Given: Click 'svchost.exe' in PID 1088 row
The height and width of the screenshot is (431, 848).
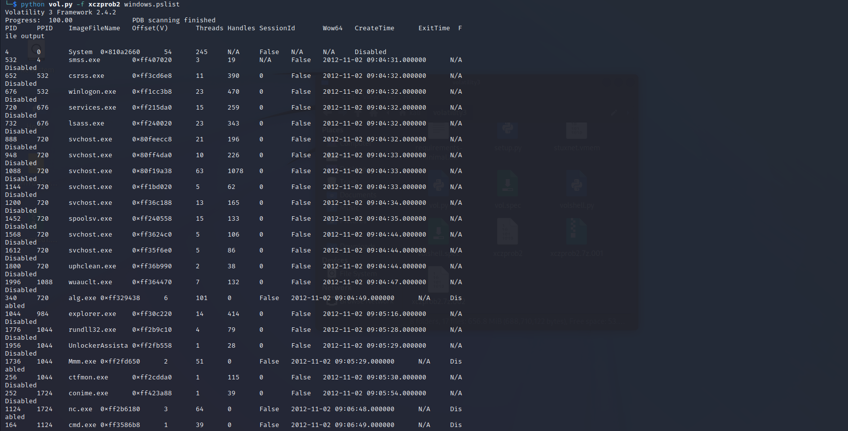Looking at the screenshot, I should pyautogui.click(x=90, y=171).
